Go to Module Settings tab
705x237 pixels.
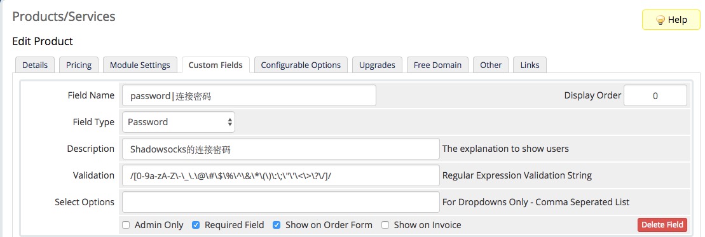[x=140, y=65]
